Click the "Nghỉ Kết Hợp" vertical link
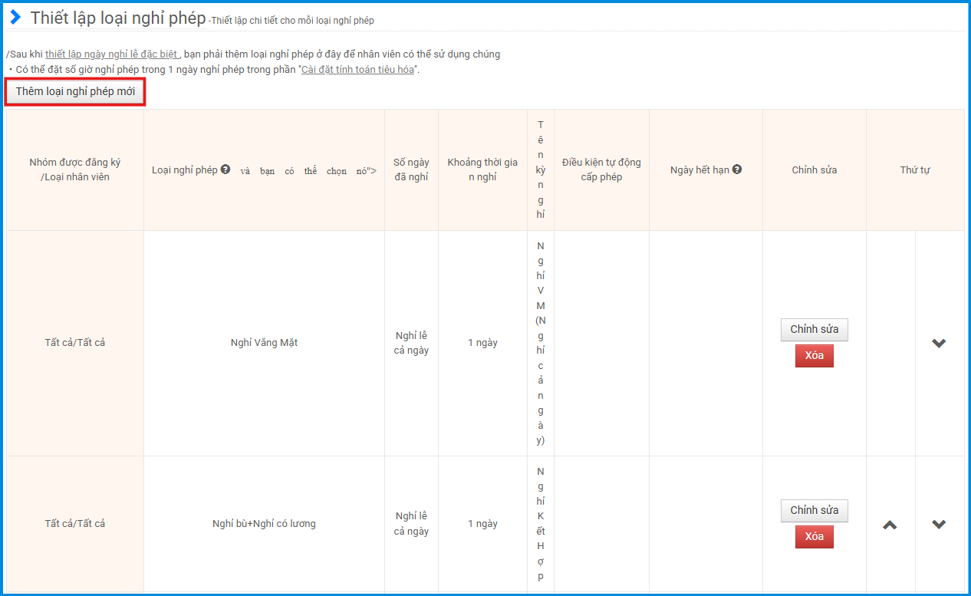Viewport: 971px width, 596px height. 541,524
